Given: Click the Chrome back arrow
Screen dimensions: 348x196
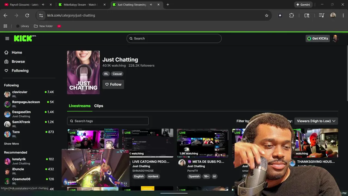Looking at the screenshot, I should [5, 16].
